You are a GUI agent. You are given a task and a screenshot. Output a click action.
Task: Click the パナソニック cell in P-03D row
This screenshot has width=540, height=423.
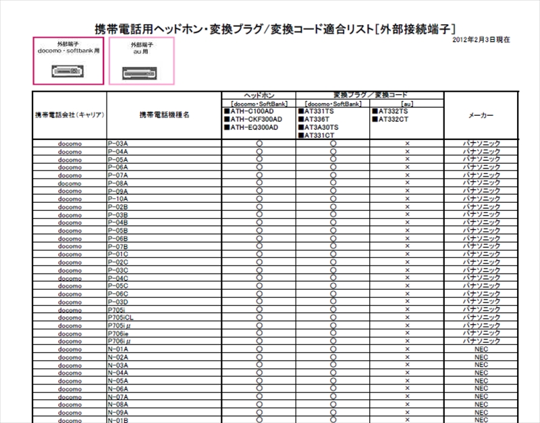[481, 302]
